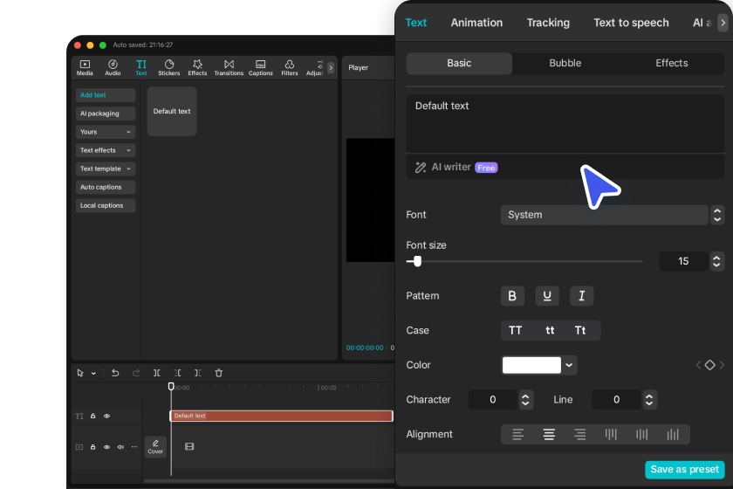Align text center
Screen dimensions: 733x489
[549, 435]
